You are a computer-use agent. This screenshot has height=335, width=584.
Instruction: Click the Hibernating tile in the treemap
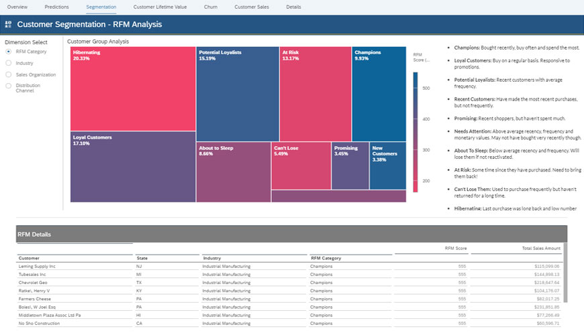(132, 88)
